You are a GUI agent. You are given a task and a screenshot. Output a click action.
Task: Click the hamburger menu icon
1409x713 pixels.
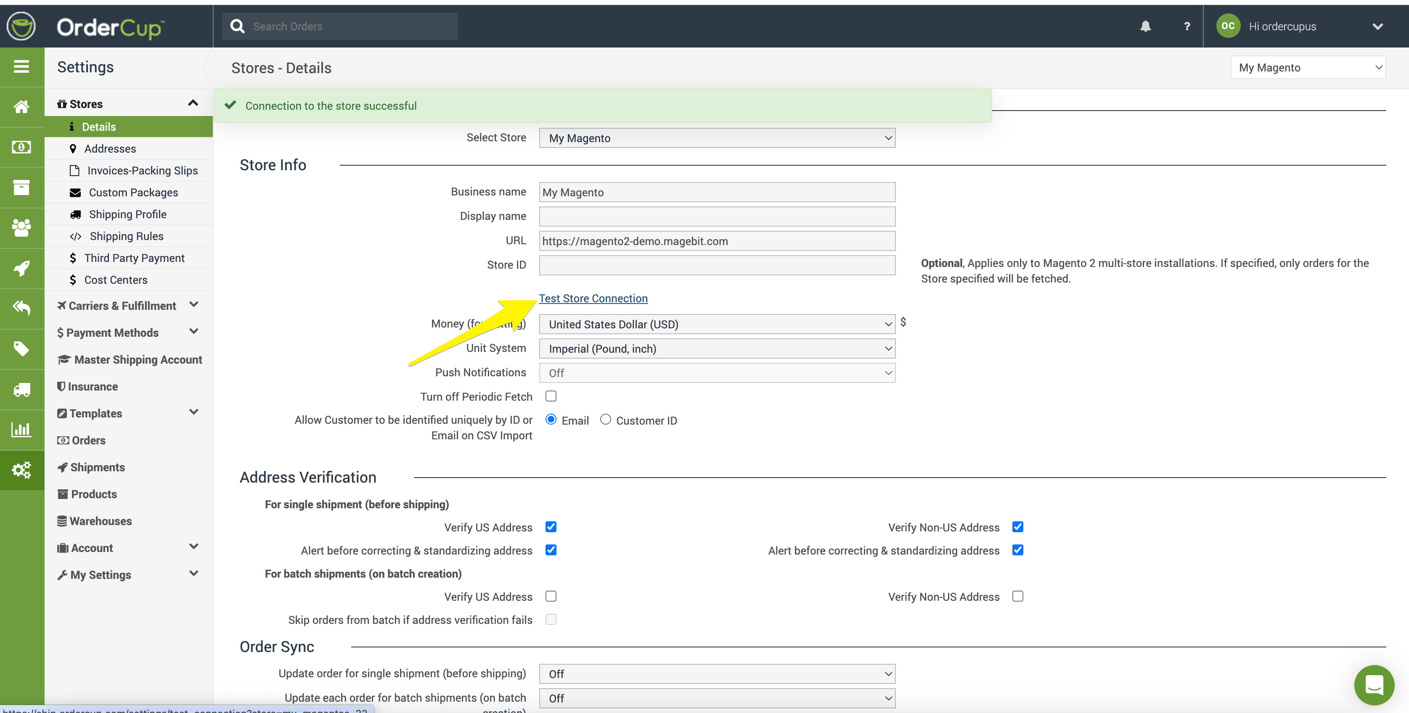[x=21, y=67]
